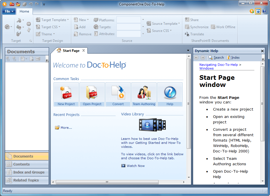Click the View Target glasses icon

click(19, 34)
